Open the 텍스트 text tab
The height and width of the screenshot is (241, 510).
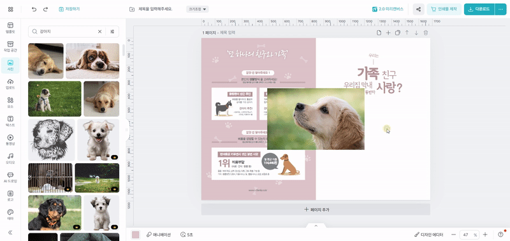[x=10, y=121]
